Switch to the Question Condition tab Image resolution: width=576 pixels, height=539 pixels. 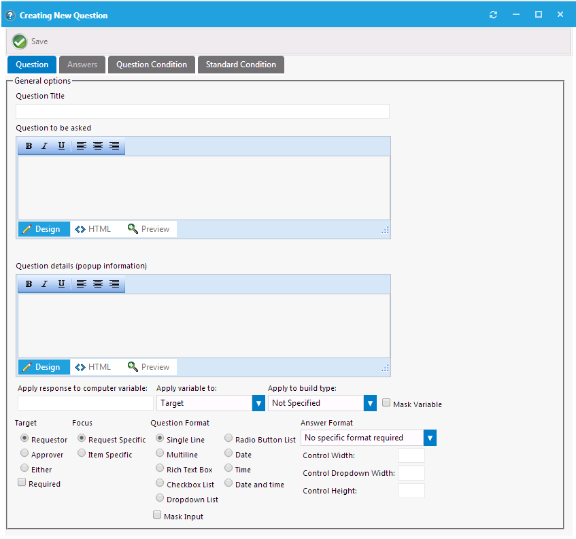click(x=152, y=65)
